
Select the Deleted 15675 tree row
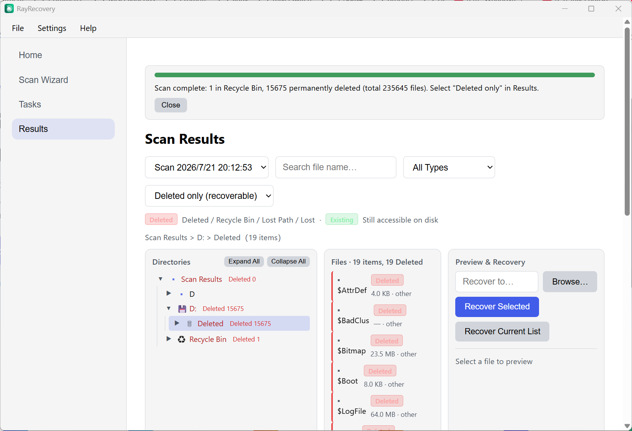click(239, 324)
